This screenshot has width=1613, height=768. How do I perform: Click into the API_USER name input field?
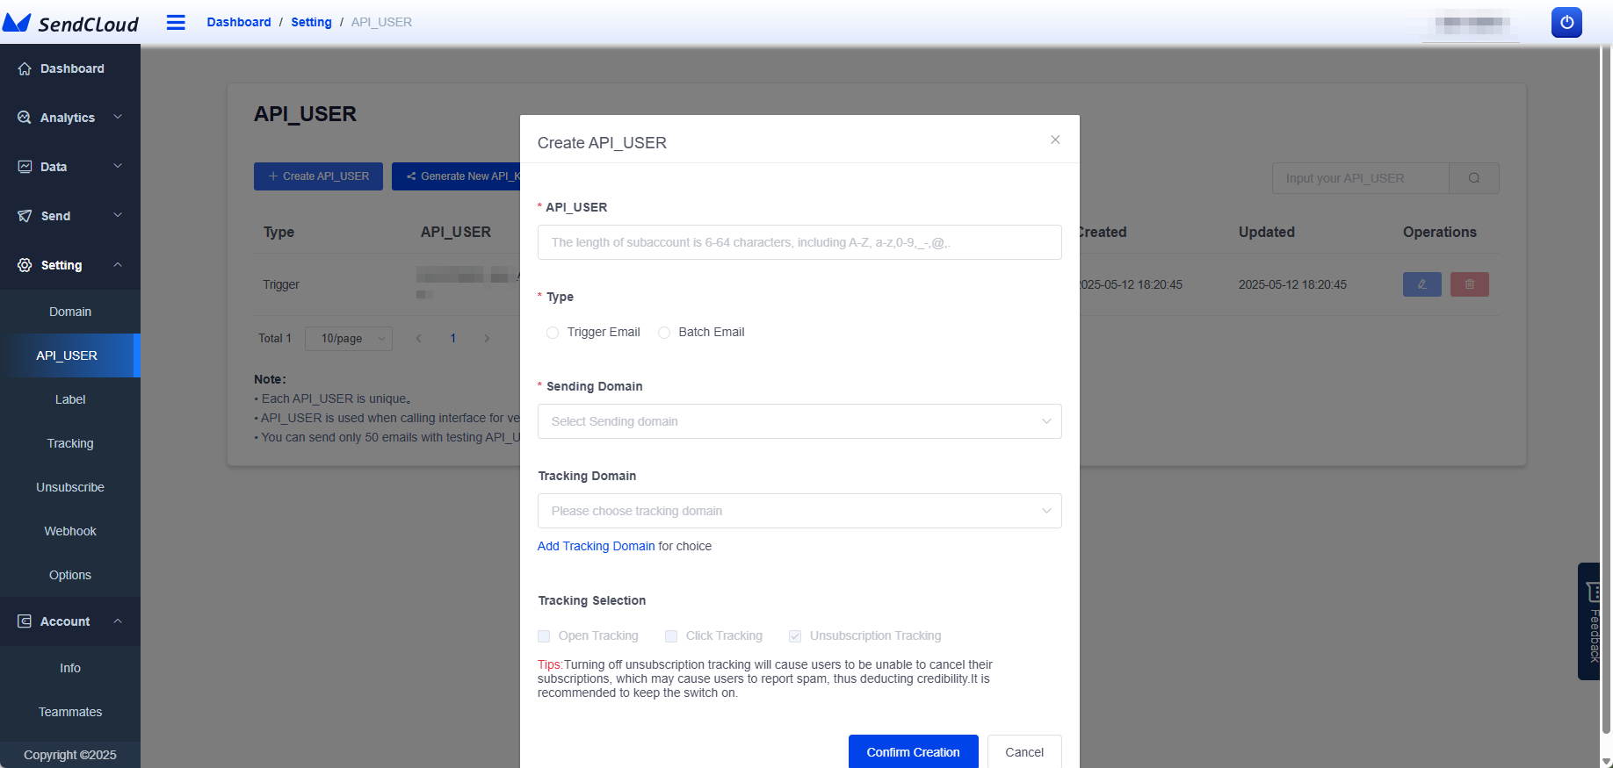tap(799, 242)
